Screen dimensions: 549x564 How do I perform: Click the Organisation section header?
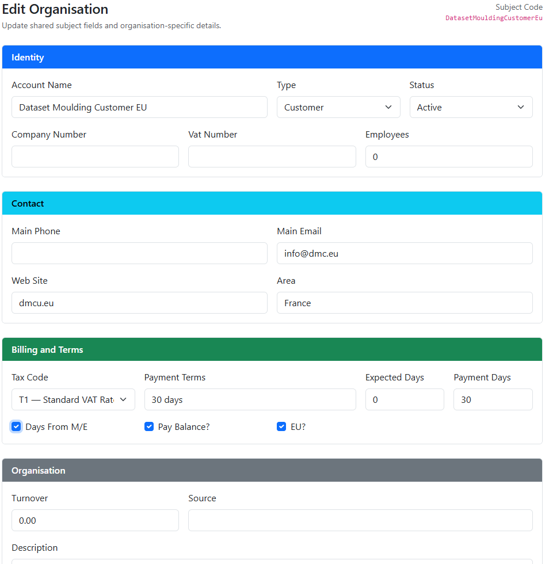click(x=272, y=471)
